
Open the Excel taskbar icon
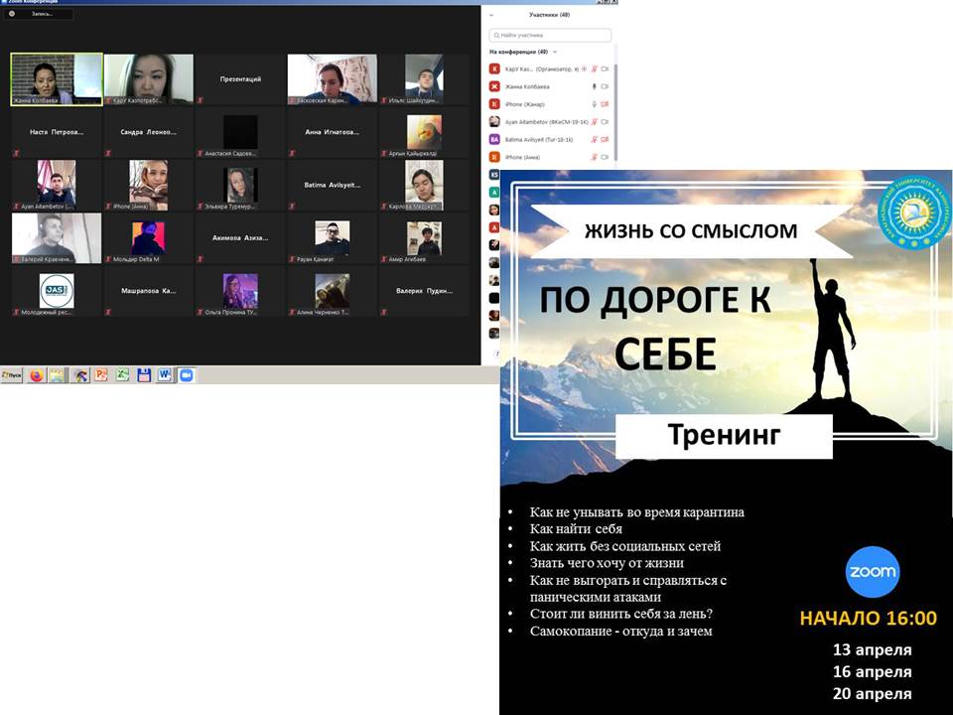click(122, 375)
